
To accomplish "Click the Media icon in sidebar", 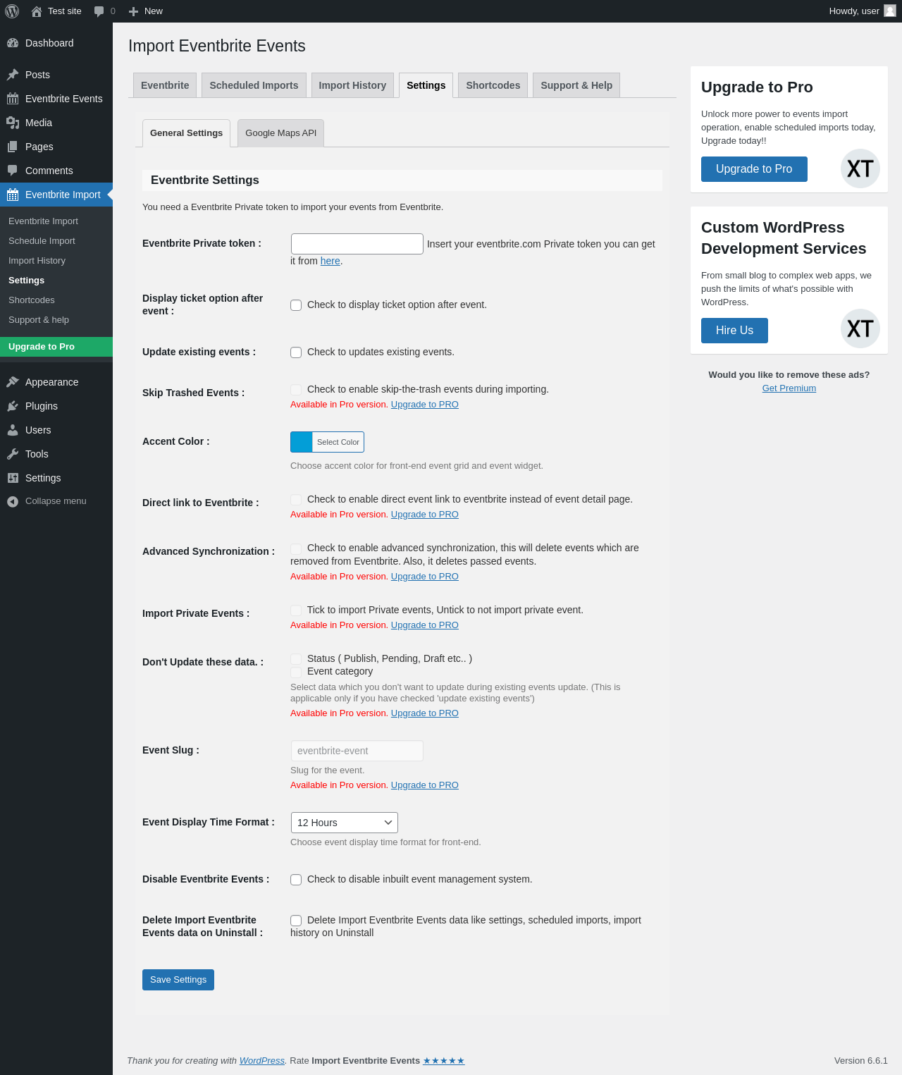I will (x=13, y=123).
